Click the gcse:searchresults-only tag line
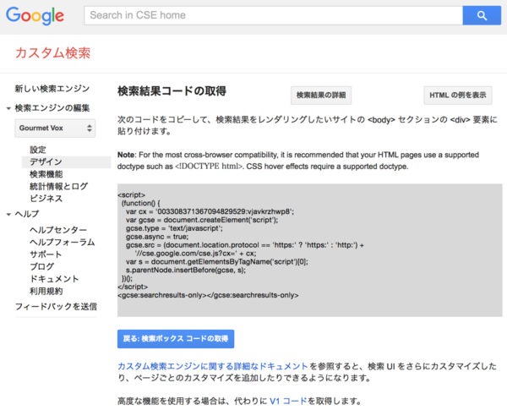 (x=208, y=295)
